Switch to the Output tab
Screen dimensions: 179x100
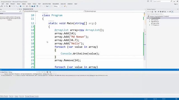tap(16, 96)
